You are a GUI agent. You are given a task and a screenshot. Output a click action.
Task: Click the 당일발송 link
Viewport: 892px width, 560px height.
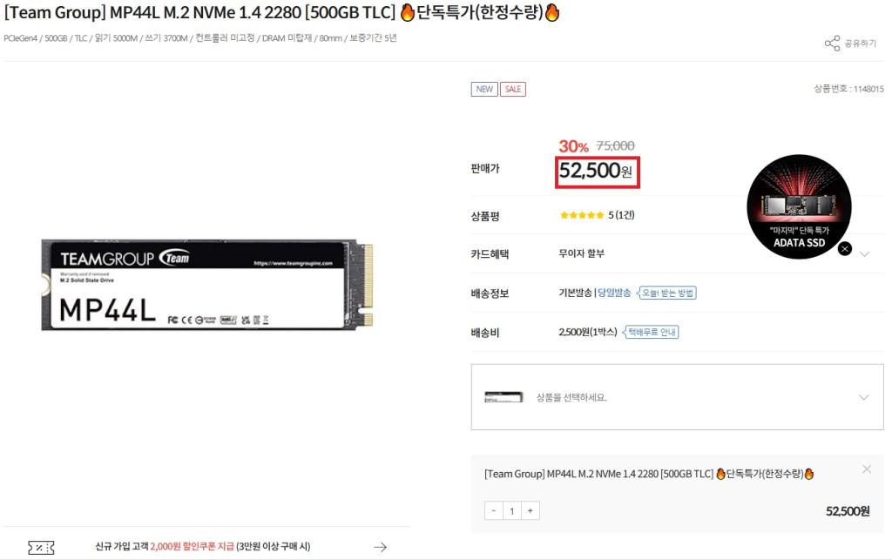[614, 293]
